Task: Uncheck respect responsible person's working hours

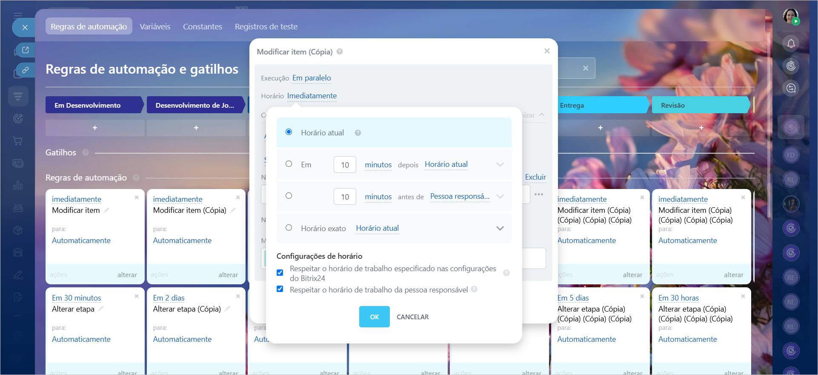Action: [280, 289]
